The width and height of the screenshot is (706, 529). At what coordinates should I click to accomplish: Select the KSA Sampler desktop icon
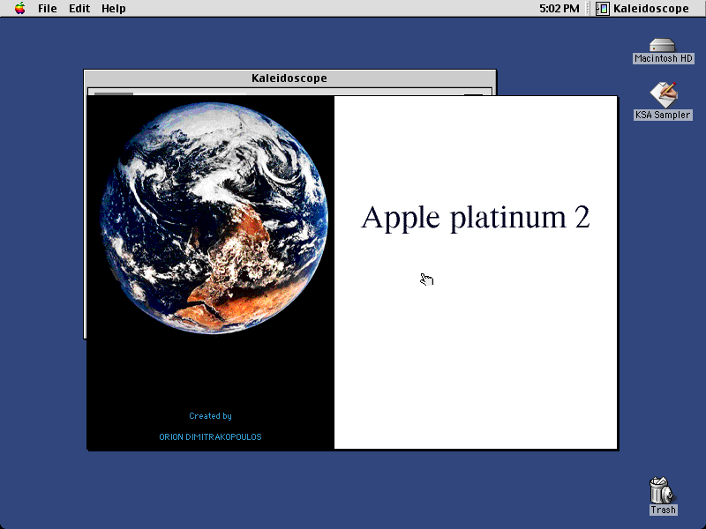(x=664, y=95)
